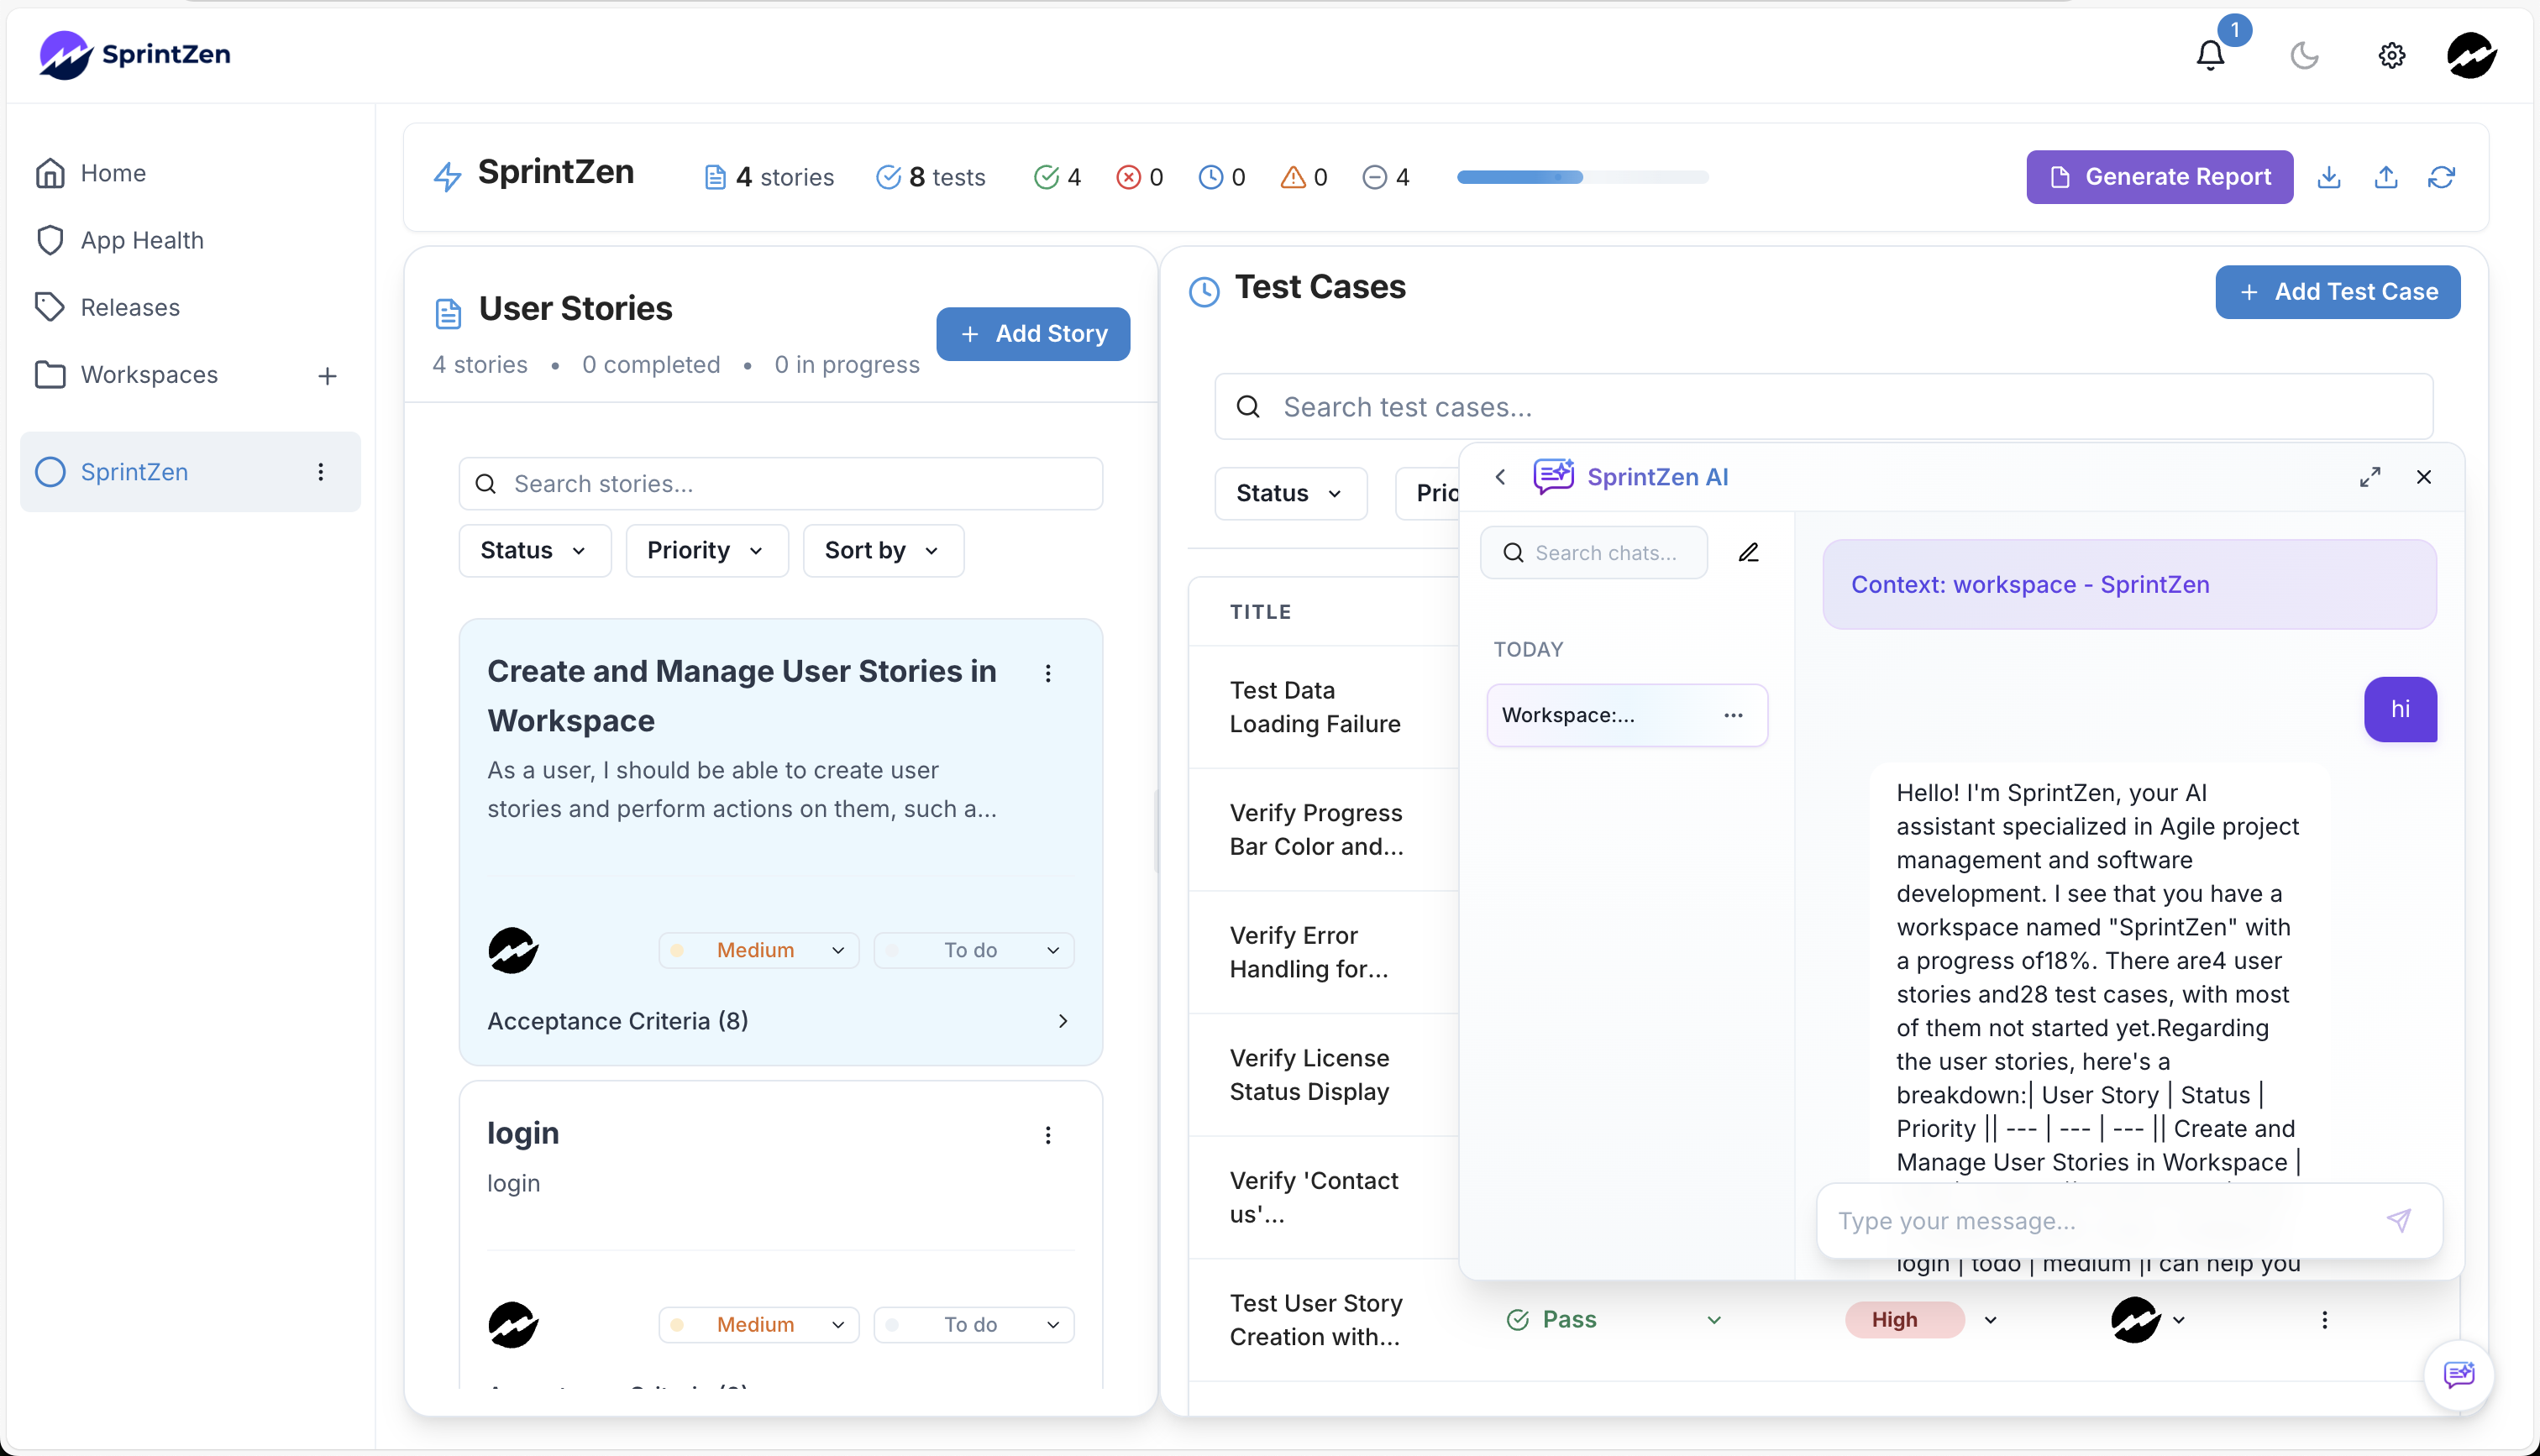Add new workspace with plus icon
The height and width of the screenshot is (1456, 2540).
pyautogui.click(x=327, y=376)
